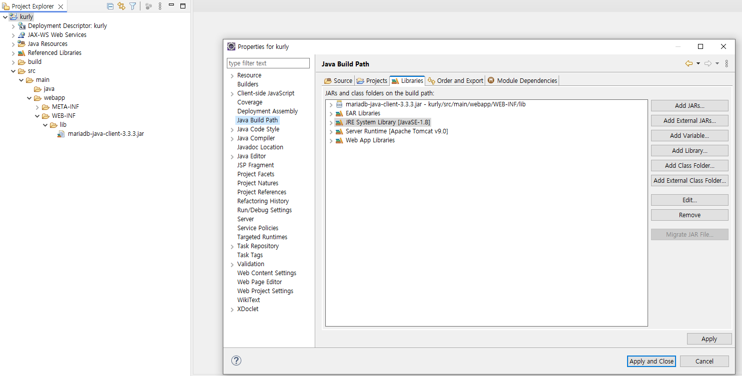Expand EAR Libraries node
The width and height of the screenshot is (742, 376).
point(331,114)
